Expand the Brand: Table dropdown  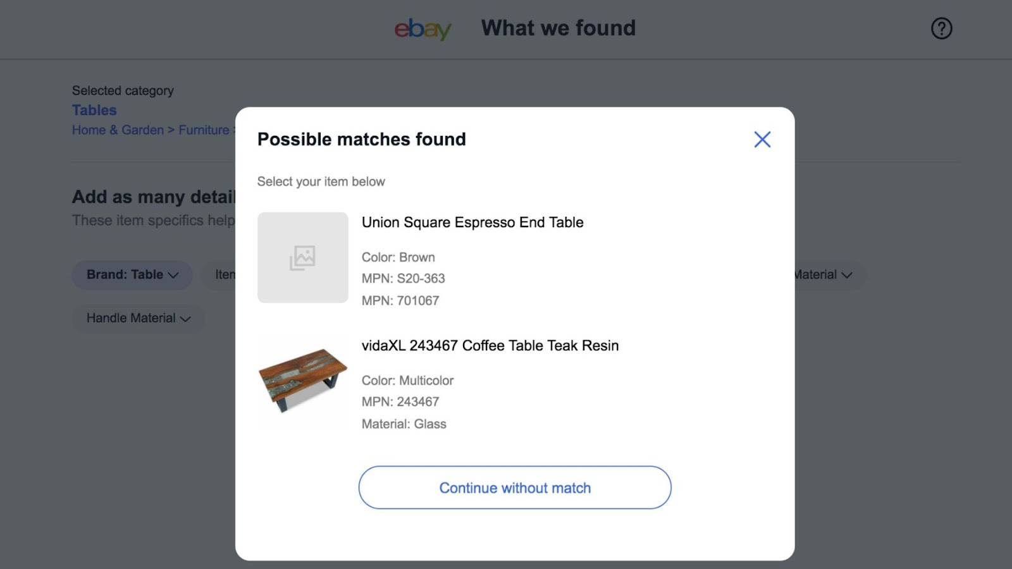coord(132,275)
